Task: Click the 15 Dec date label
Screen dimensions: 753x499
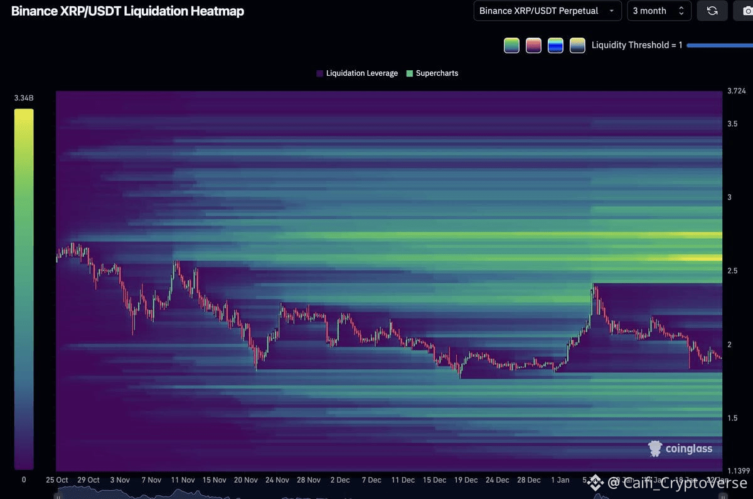Action: 434,480
